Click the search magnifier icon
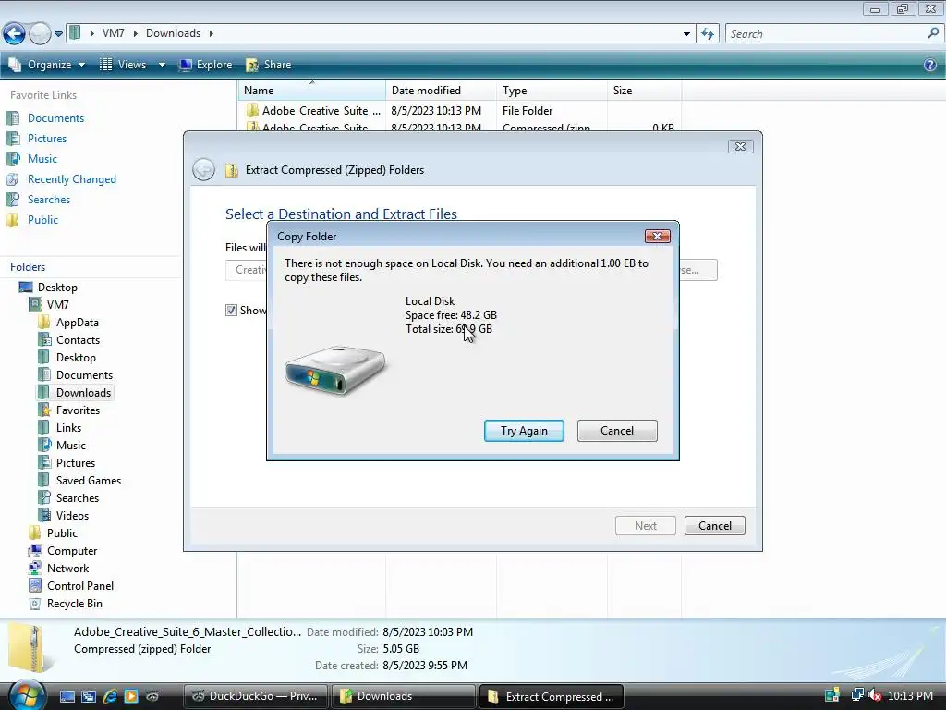The width and height of the screenshot is (946, 710). point(933,33)
